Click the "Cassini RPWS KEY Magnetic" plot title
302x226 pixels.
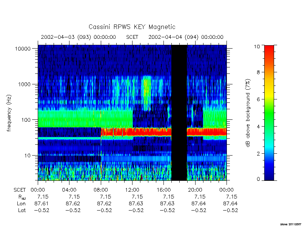click(x=132, y=27)
